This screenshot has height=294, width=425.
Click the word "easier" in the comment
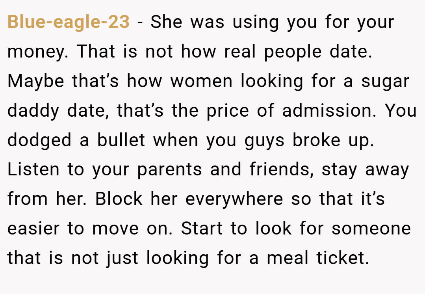(x=33, y=228)
